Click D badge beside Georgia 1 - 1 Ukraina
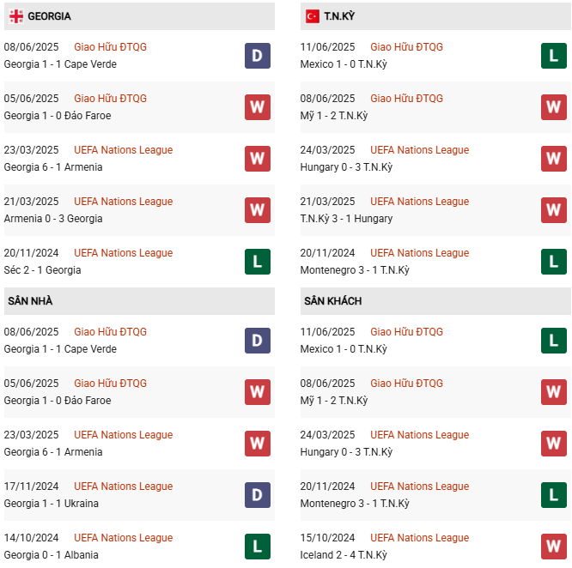 pos(257,495)
